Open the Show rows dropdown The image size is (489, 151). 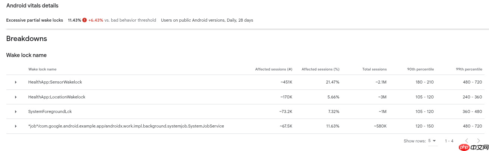(x=432, y=141)
